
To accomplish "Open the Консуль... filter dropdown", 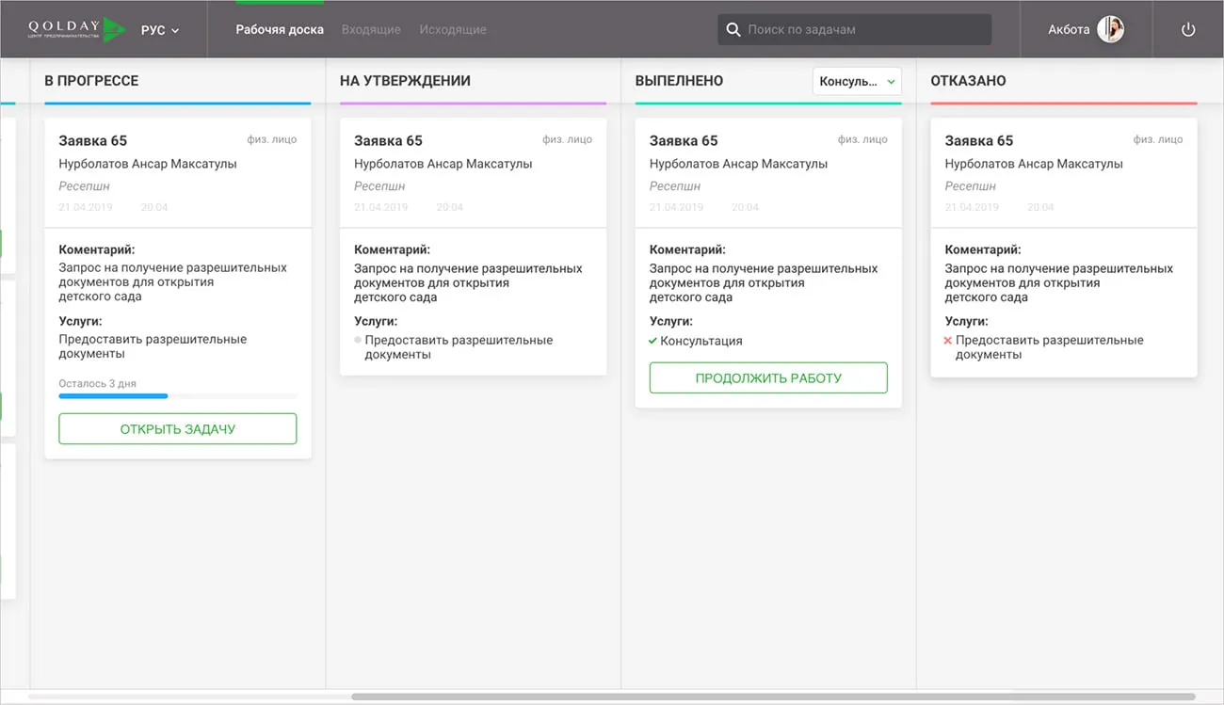I will [856, 81].
